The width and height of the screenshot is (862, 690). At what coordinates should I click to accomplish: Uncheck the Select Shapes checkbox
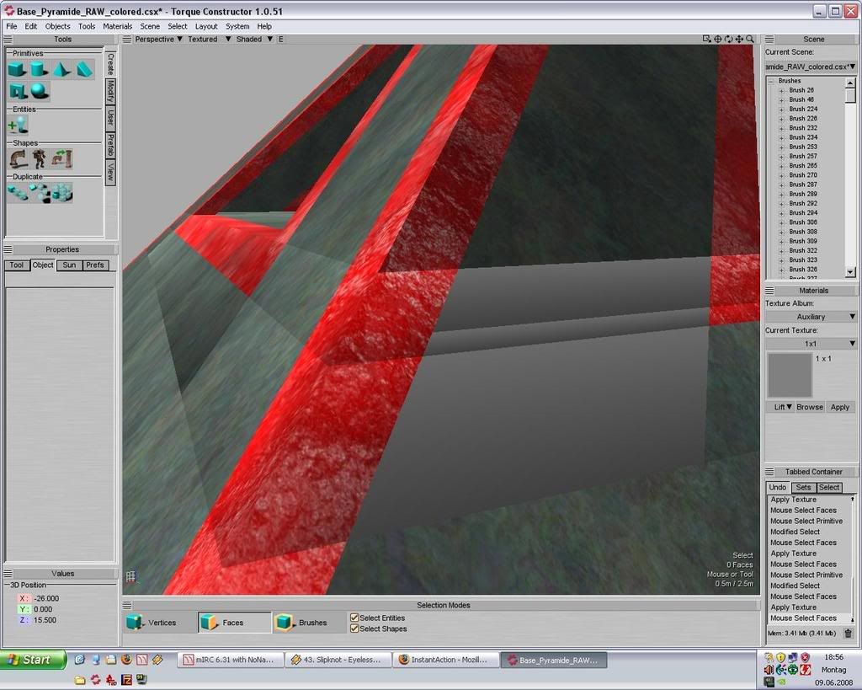coord(354,628)
